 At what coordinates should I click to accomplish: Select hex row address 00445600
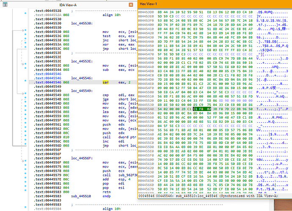pyautogui.click(x=146, y=160)
